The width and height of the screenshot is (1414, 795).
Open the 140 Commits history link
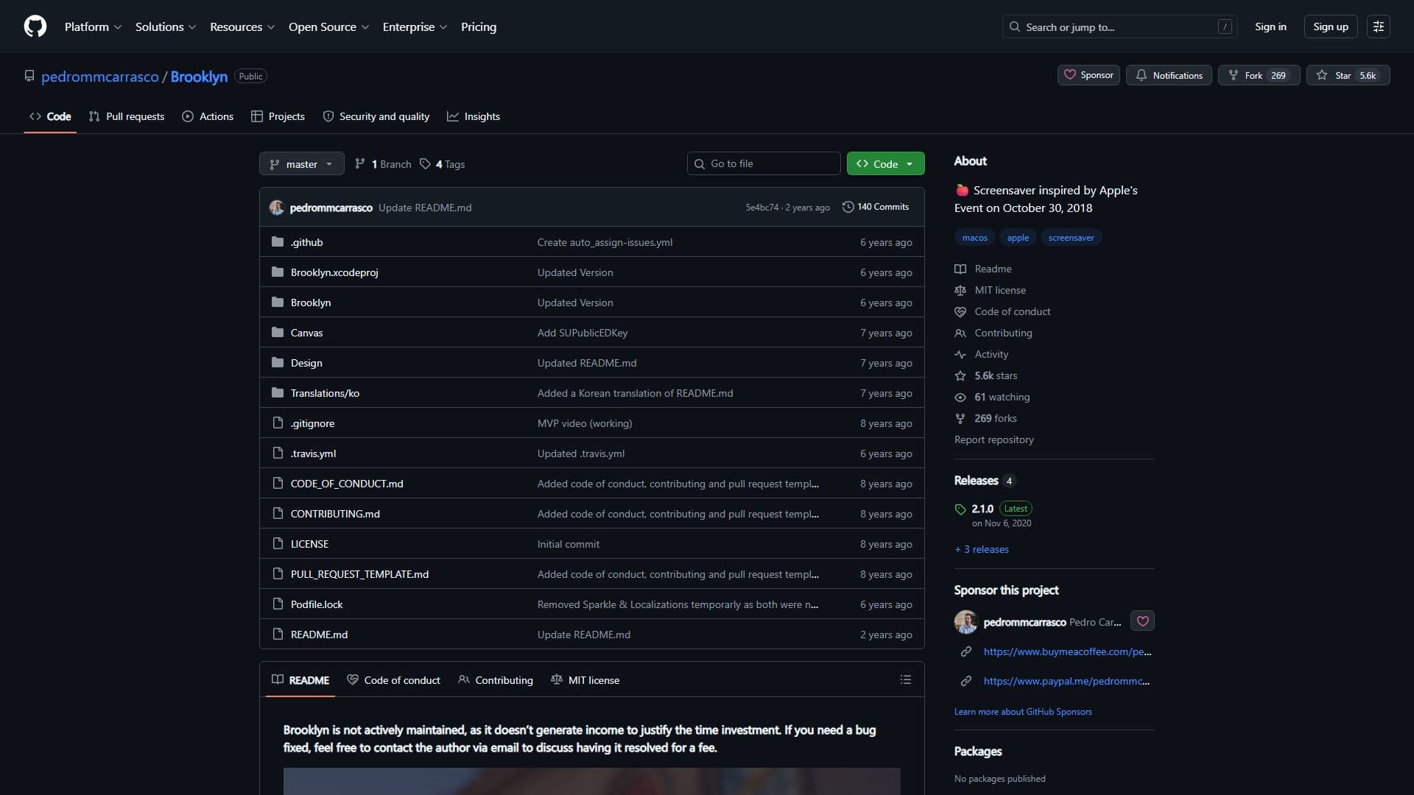click(876, 207)
